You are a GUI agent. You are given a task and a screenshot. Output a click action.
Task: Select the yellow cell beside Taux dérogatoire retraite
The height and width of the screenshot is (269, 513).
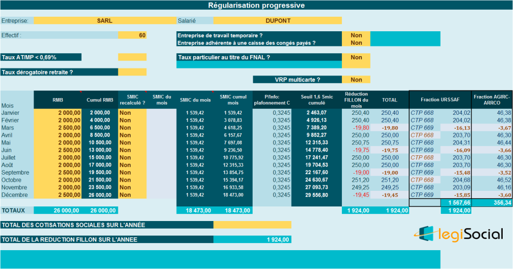pyautogui.click(x=132, y=72)
